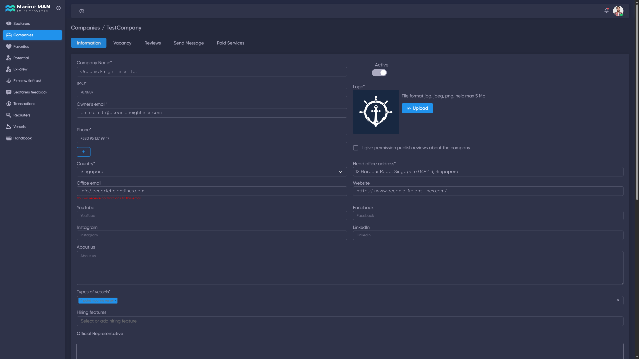The image size is (639, 359).
Task: Click the Head office address field
Action: (488, 172)
